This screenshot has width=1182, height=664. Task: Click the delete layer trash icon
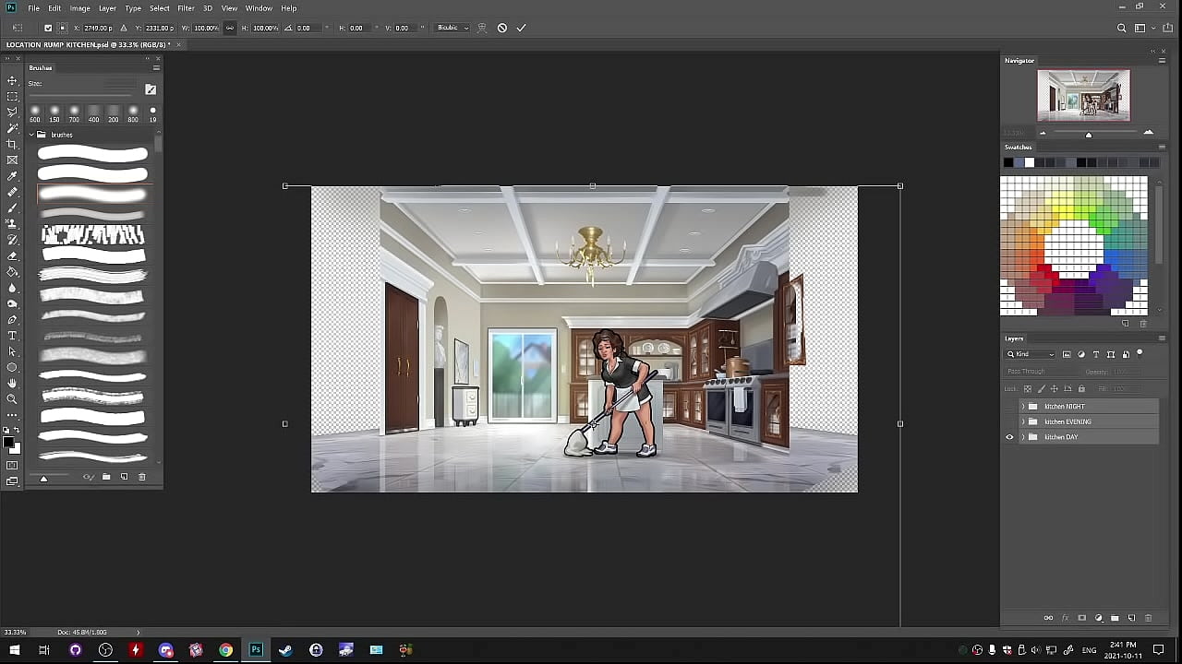click(x=1149, y=618)
